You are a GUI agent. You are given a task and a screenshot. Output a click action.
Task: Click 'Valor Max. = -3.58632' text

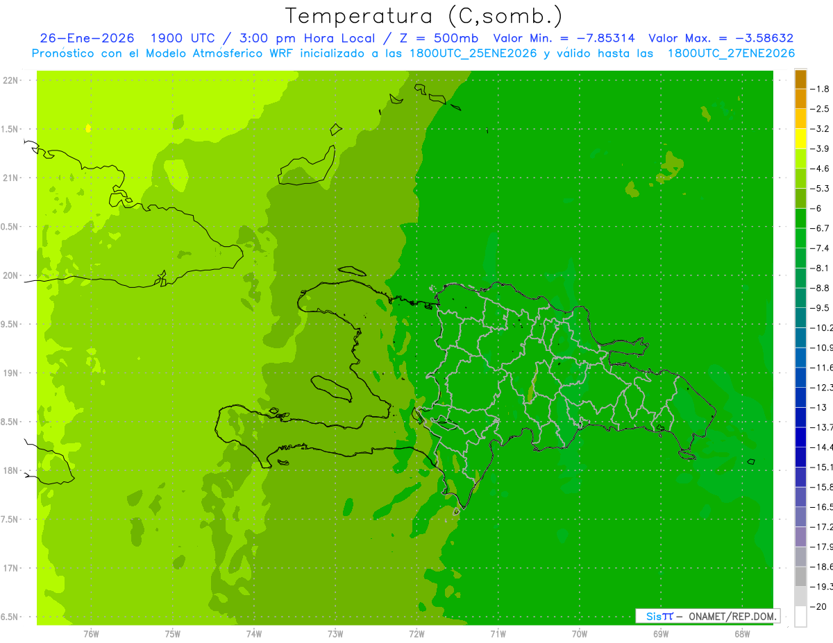721,38
